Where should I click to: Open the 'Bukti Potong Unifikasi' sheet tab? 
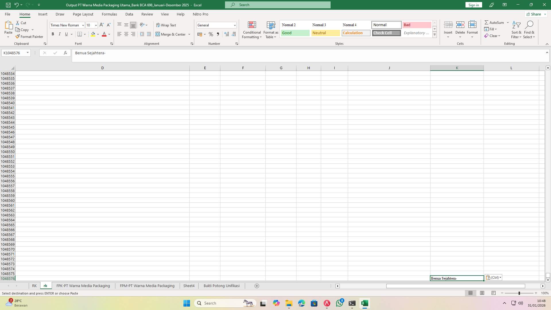point(221,286)
